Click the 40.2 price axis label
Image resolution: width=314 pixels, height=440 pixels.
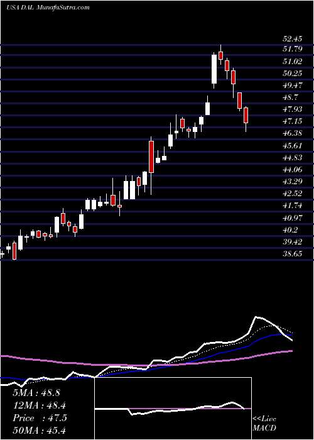pyautogui.click(x=291, y=230)
